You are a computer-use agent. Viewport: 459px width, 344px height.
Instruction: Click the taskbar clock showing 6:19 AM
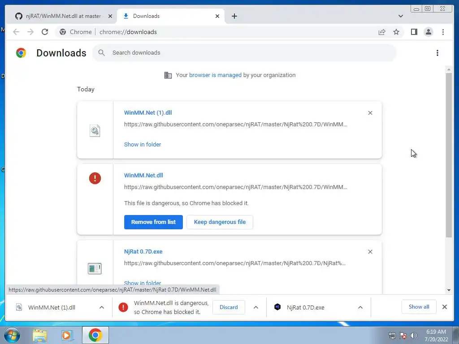(436, 335)
